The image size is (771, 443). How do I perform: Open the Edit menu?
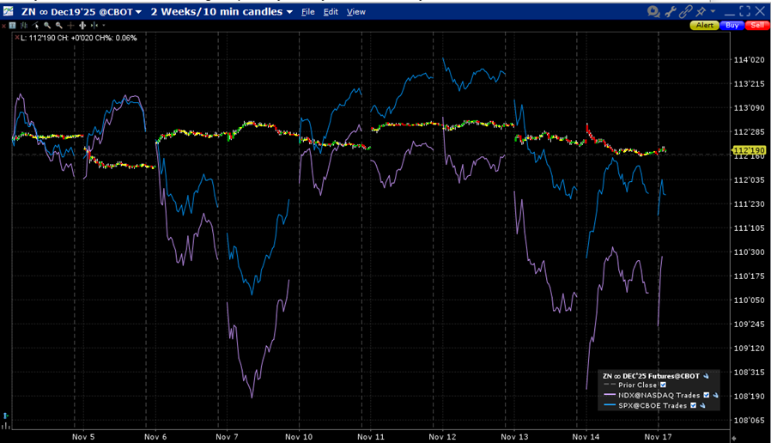click(331, 12)
